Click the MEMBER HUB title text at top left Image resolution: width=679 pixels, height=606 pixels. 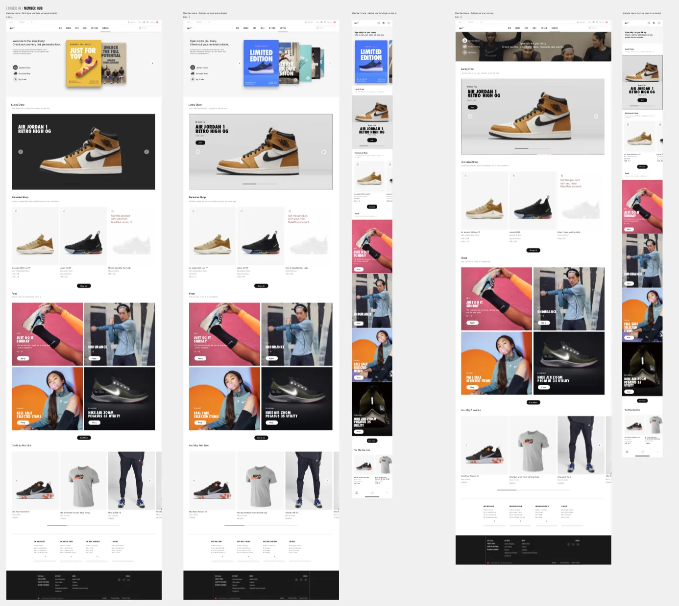[x=33, y=8]
